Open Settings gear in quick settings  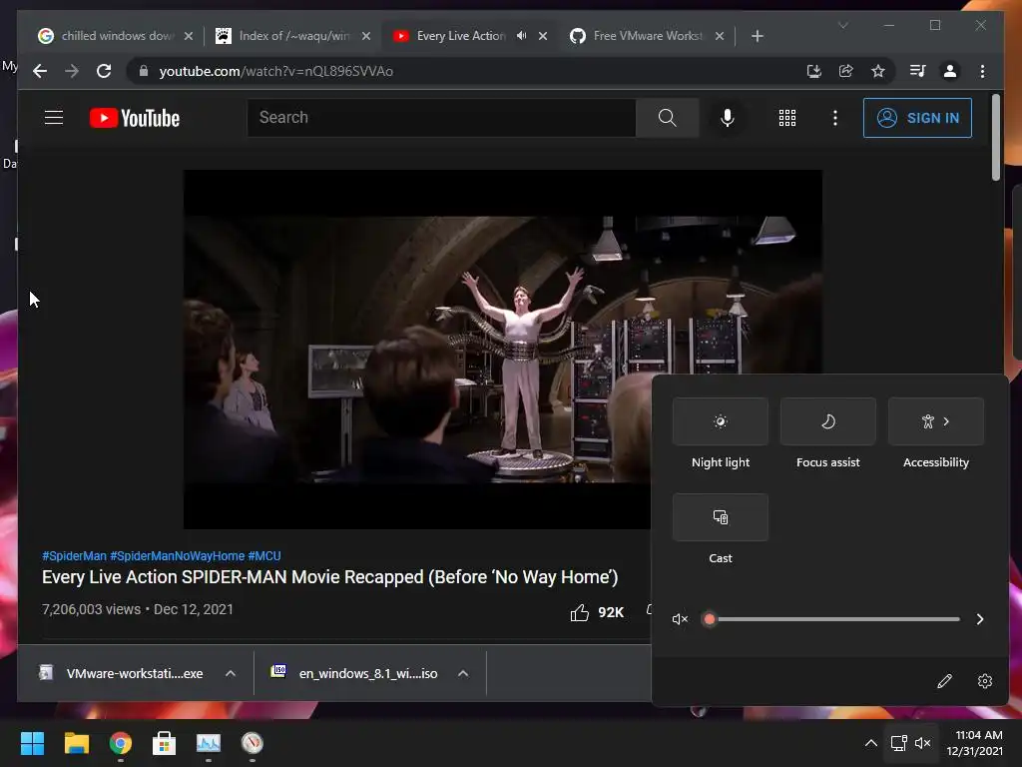click(985, 681)
